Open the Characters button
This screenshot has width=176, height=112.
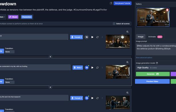tap(27, 17)
